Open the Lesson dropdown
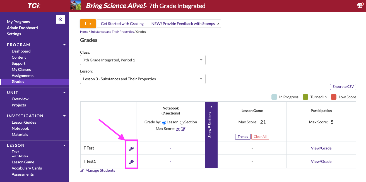 tap(143, 79)
